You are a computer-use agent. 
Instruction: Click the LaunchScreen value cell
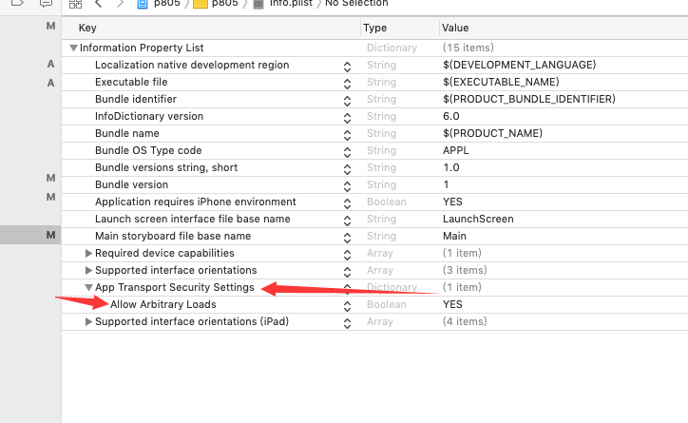pyautogui.click(x=478, y=219)
